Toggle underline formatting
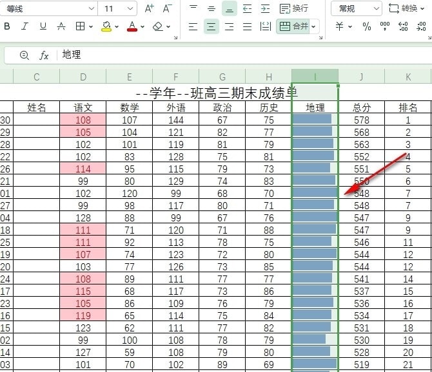 click(x=43, y=26)
